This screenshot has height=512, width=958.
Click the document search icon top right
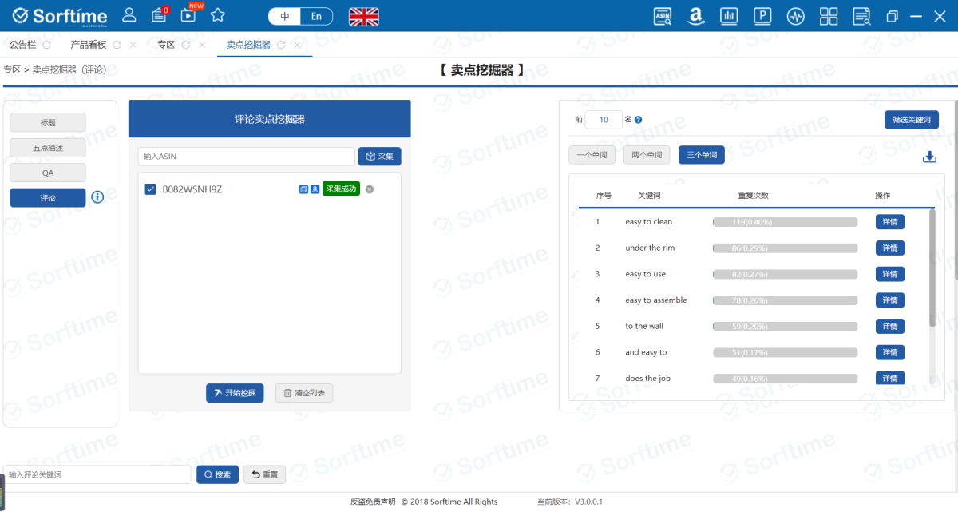pyautogui.click(x=861, y=16)
